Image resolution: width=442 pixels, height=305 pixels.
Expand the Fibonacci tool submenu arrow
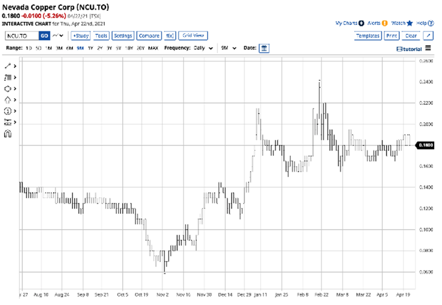pyautogui.click(x=15, y=77)
